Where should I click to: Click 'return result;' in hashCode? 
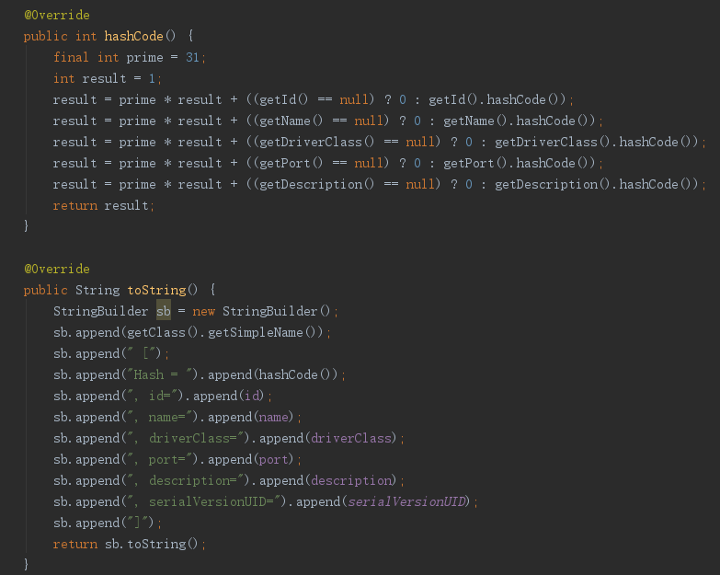104,205
